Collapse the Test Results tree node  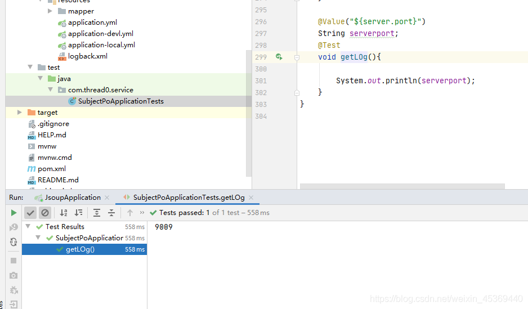(x=29, y=227)
